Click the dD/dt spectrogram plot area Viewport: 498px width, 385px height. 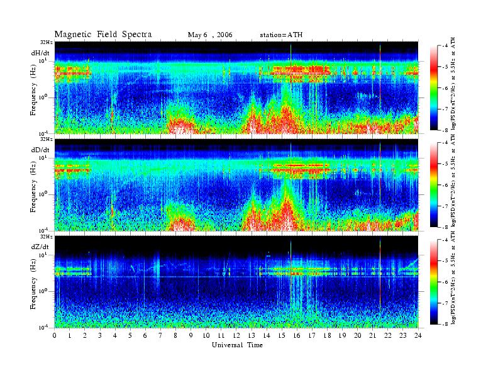(236, 184)
